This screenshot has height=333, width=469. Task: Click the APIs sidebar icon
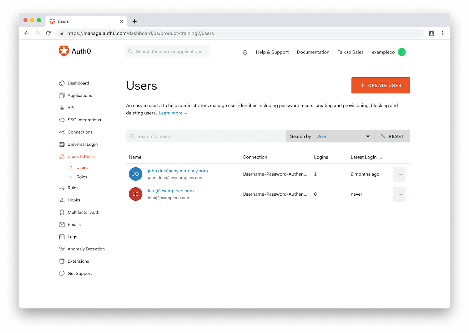coord(62,108)
